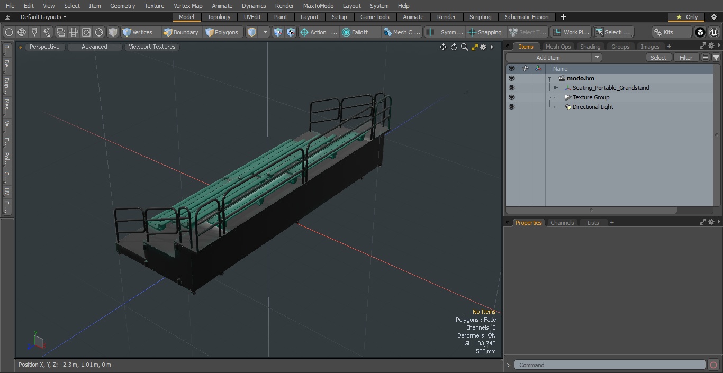Click the Unreal Engine icon

click(x=713, y=32)
